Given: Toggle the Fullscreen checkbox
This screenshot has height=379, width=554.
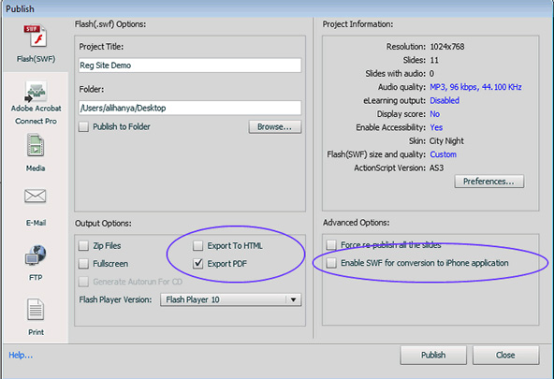Looking at the screenshot, I should [x=83, y=264].
